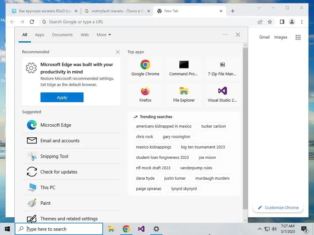The width and height of the screenshot is (314, 235).
Task: Open Microsoft Edge suggested item
Action: (x=71, y=125)
